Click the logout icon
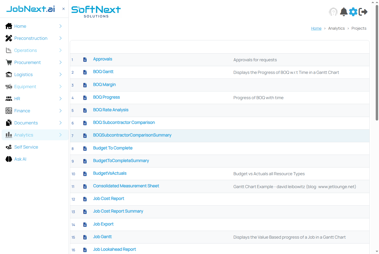Image resolution: width=379 pixels, height=254 pixels. click(363, 12)
